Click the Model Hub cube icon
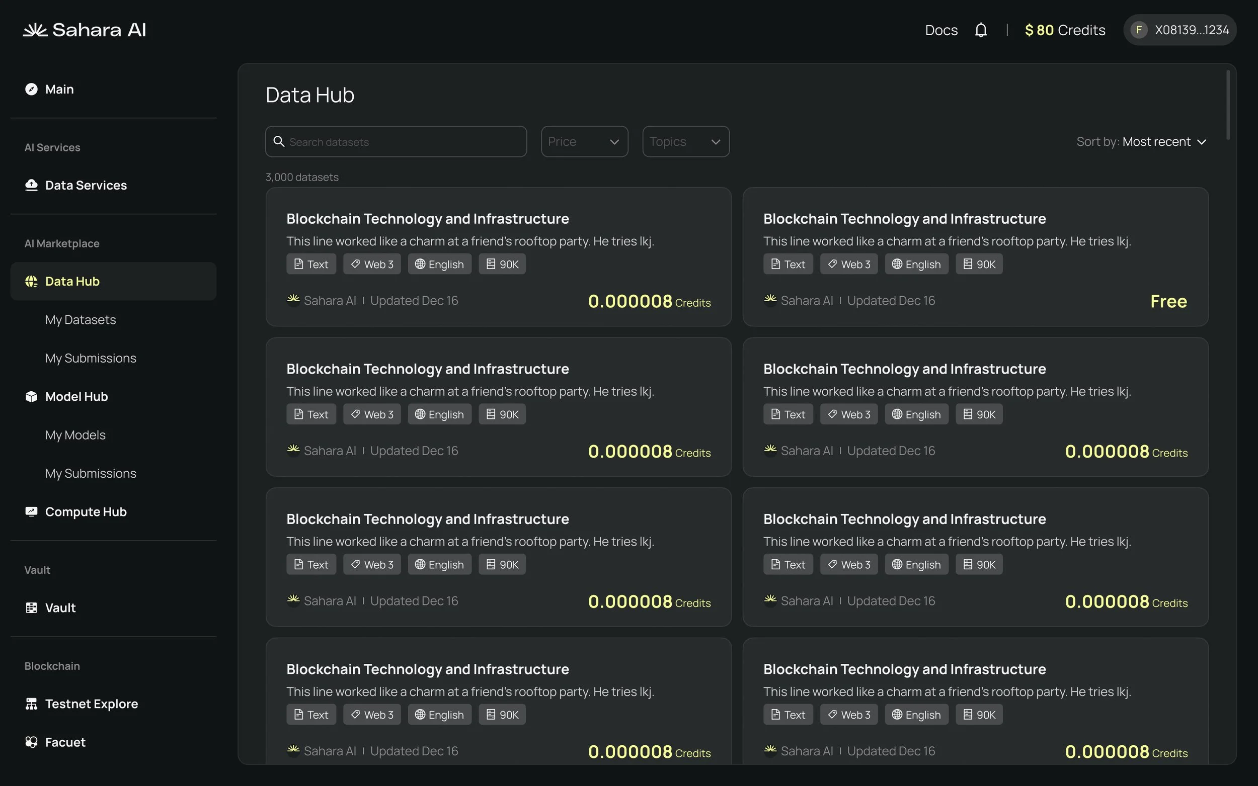1258x786 pixels. pyautogui.click(x=31, y=397)
